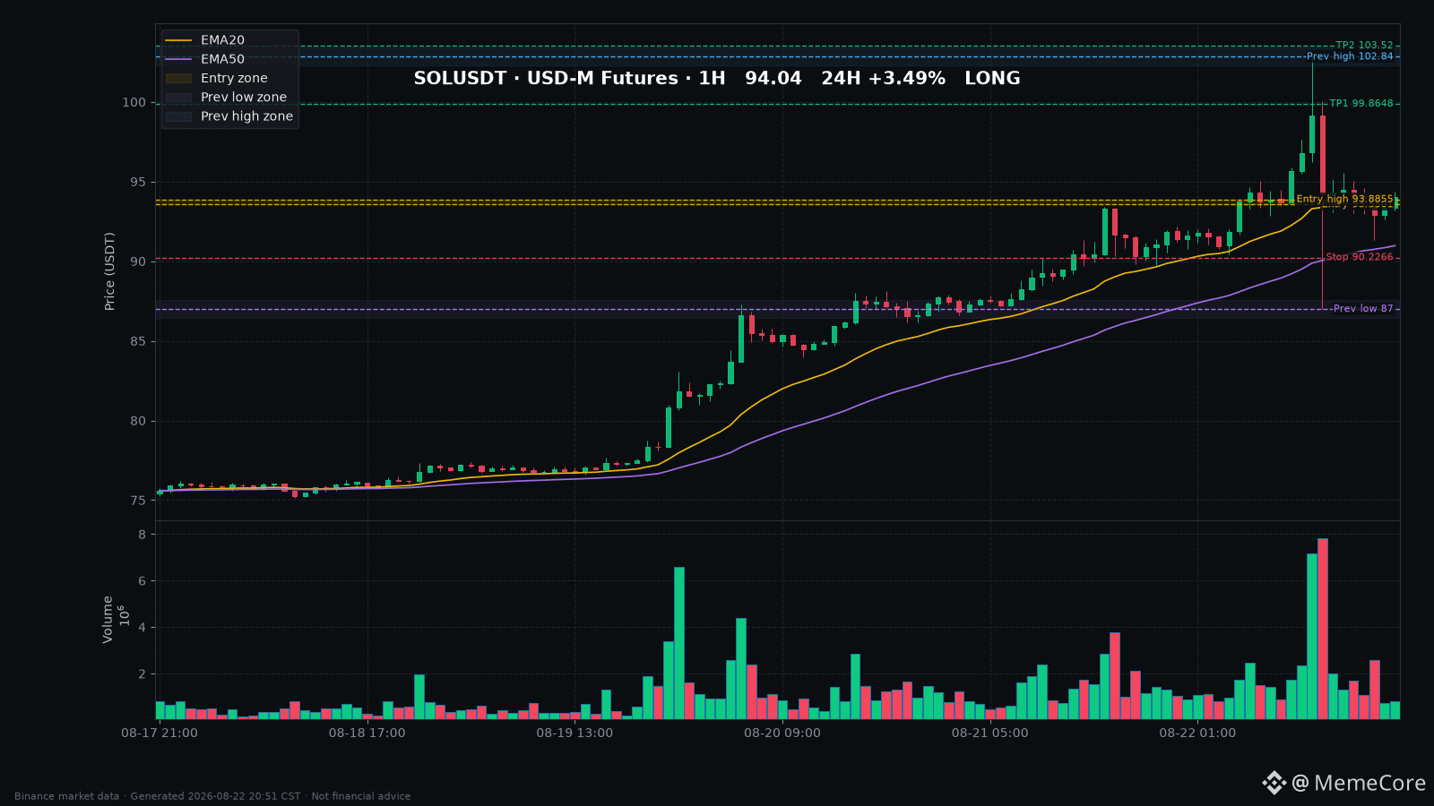Click the 'Generated 2026-08-22 20:51 CST' footer timestamp

(215, 796)
